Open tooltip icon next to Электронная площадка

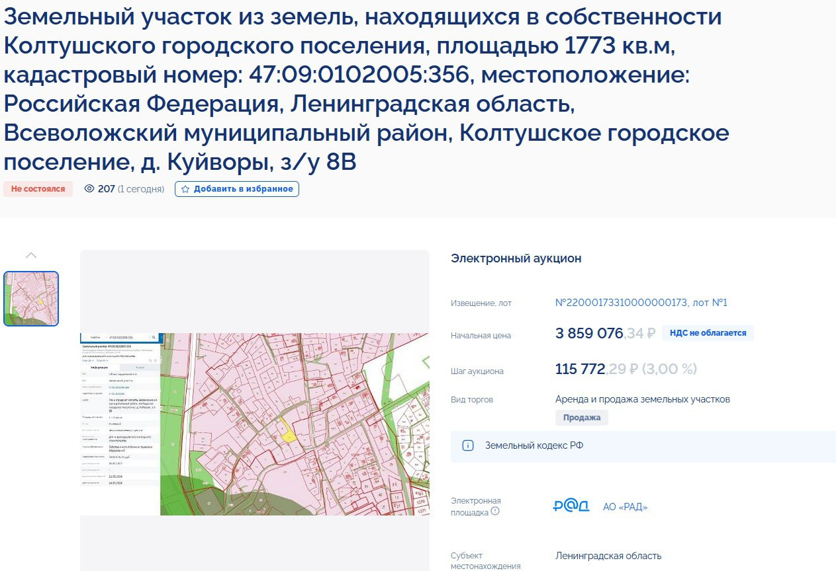point(495,512)
